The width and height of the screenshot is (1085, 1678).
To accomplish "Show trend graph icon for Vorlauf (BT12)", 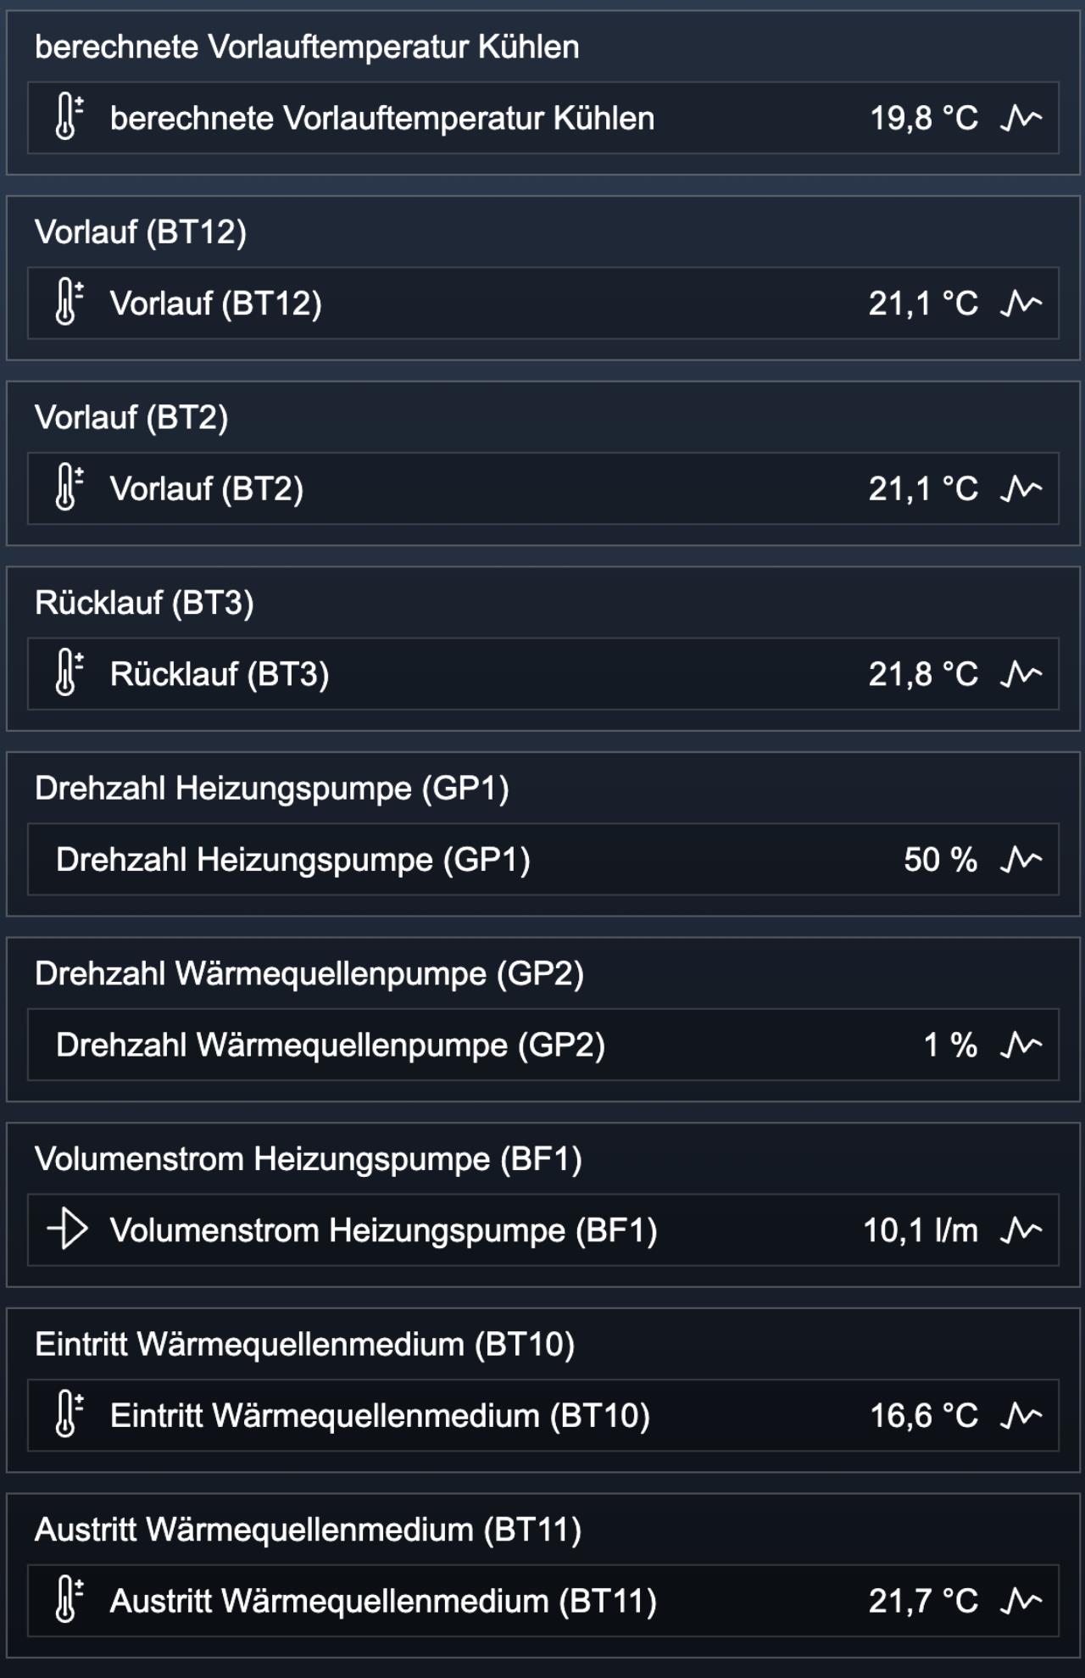I will point(1021,303).
